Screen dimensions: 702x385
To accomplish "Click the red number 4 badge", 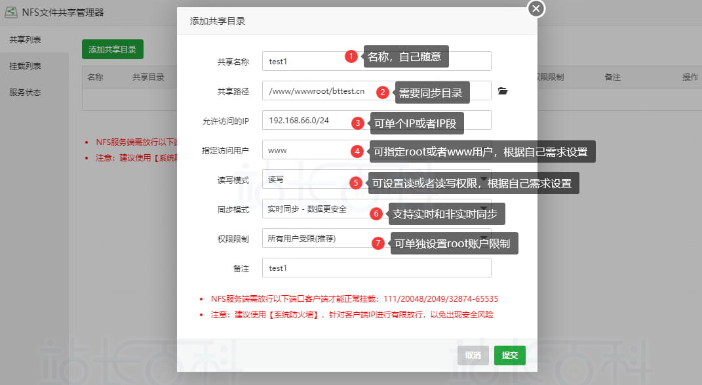I will click(357, 151).
